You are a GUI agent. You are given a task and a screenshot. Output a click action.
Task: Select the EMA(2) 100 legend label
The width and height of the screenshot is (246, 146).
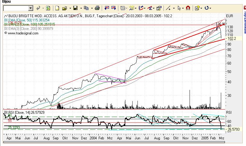coord(30,24)
